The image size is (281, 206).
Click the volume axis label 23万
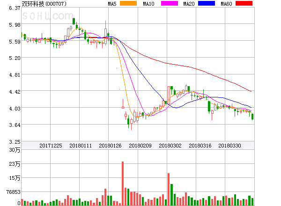pos(15,164)
